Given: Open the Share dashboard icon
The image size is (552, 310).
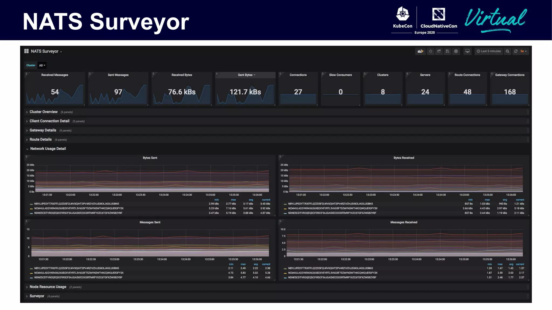Looking at the screenshot, I should click(x=439, y=51).
